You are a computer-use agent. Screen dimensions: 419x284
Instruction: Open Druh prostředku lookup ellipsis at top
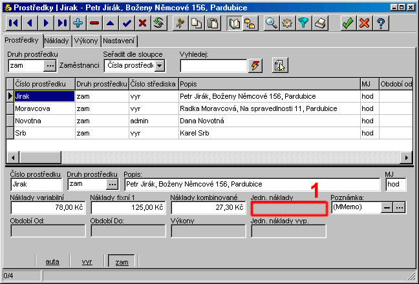pos(50,65)
